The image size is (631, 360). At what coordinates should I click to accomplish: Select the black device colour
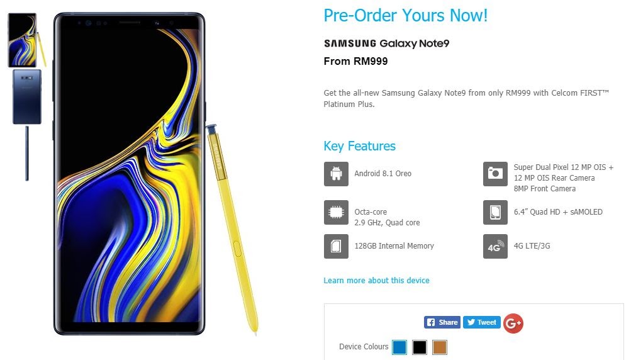tap(420, 347)
